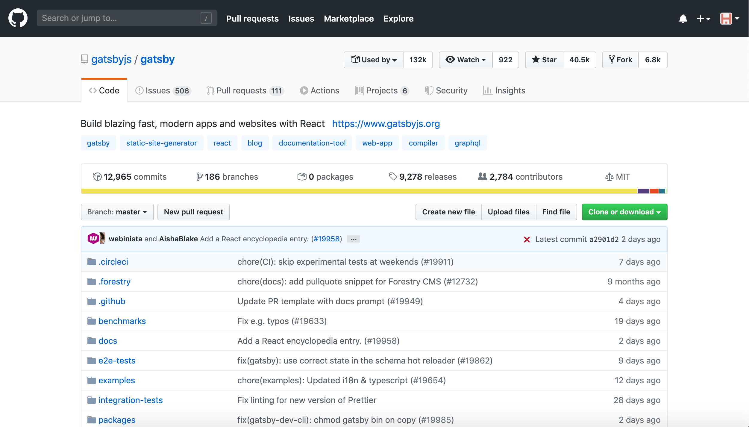The image size is (749, 427).
Task: Open the Branch: master dropdown
Action: click(117, 212)
